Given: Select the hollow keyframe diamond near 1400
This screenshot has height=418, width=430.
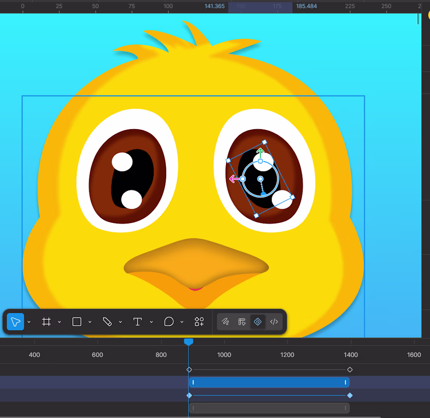Looking at the screenshot, I should 349,369.
